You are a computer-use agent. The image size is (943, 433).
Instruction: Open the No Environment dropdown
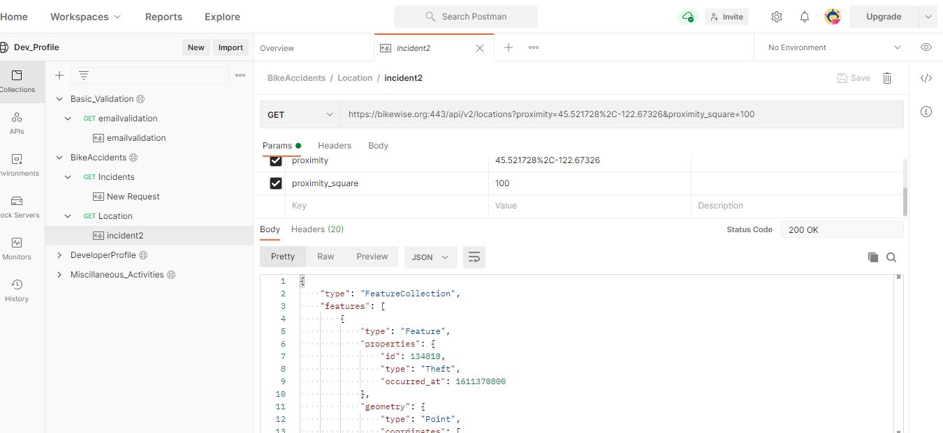835,47
